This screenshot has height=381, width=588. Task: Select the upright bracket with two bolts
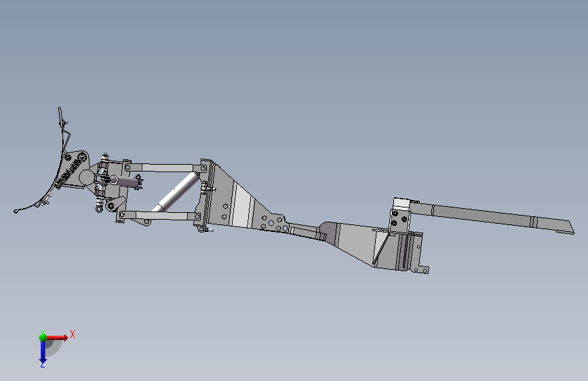[399, 216]
